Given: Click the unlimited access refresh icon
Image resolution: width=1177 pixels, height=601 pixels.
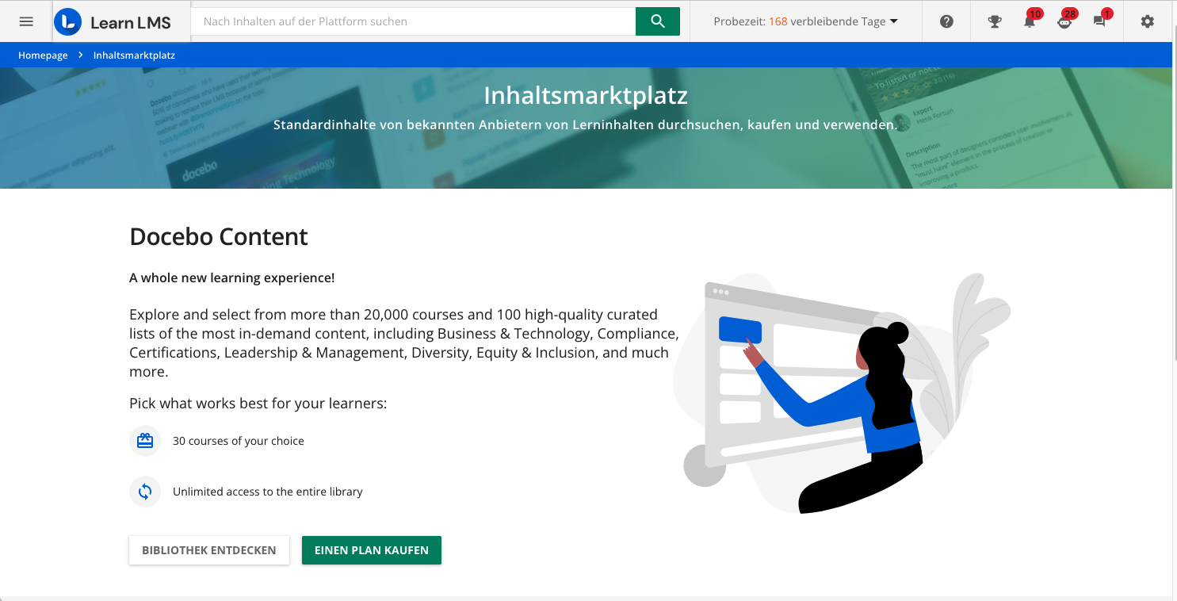Looking at the screenshot, I should [x=145, y=492].
